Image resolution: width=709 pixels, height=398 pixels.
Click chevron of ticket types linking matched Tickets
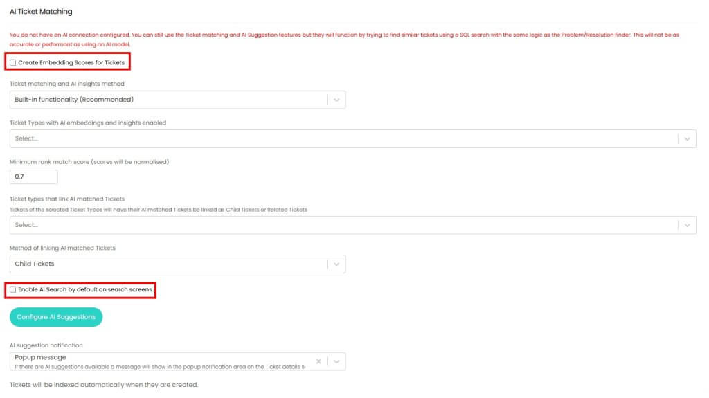687,225
